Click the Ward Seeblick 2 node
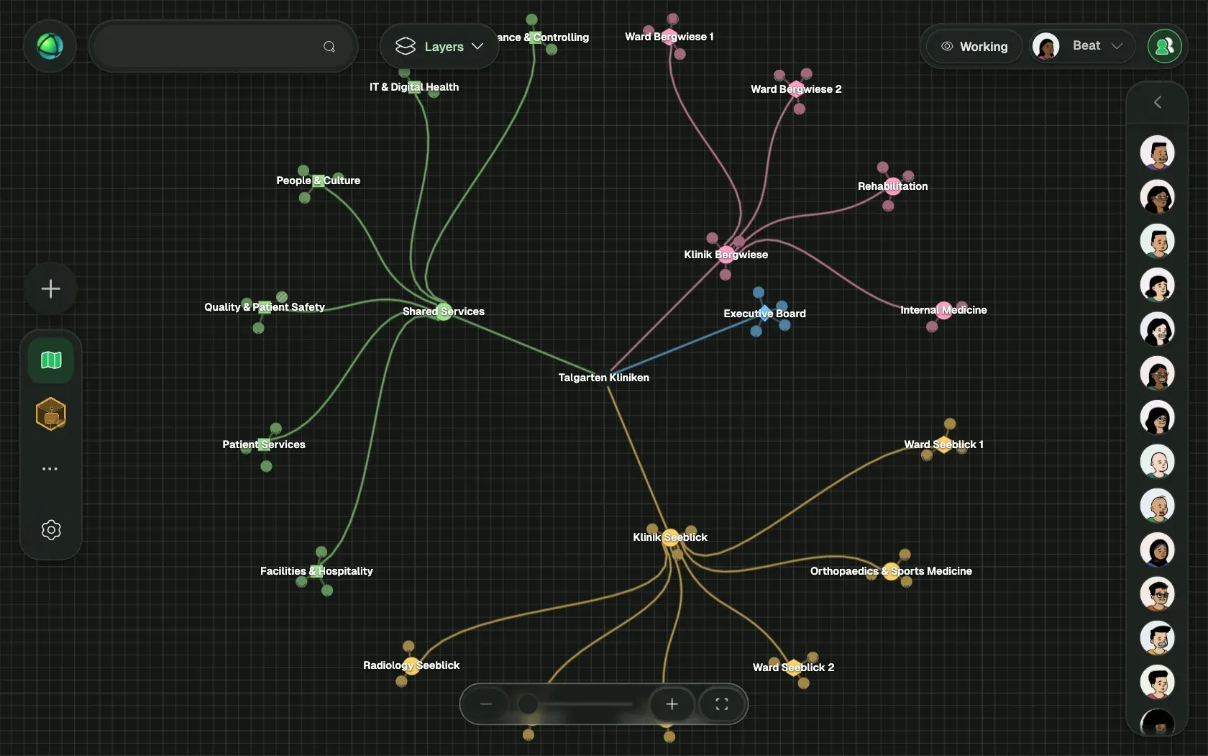This screenshot has width=1208, height=756. [x=794, y=668]
